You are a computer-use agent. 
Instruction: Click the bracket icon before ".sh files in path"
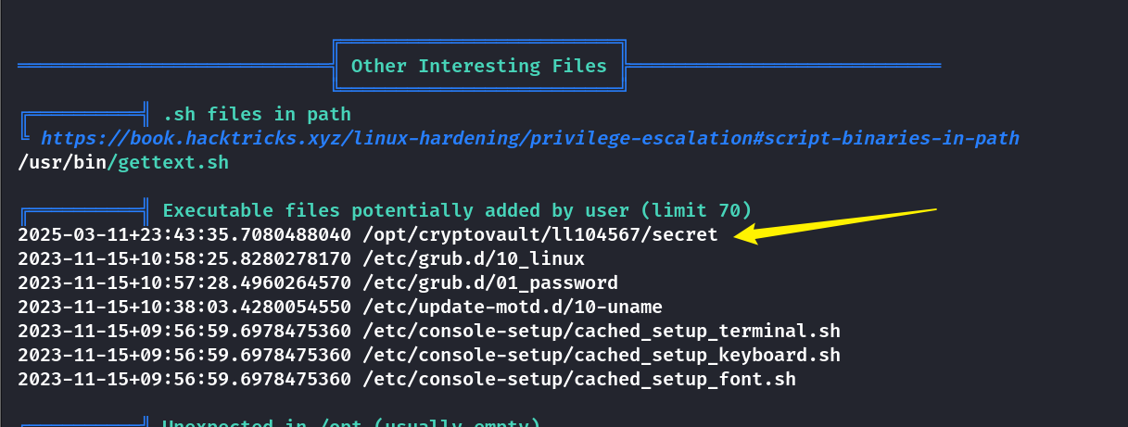coord(83,120)
